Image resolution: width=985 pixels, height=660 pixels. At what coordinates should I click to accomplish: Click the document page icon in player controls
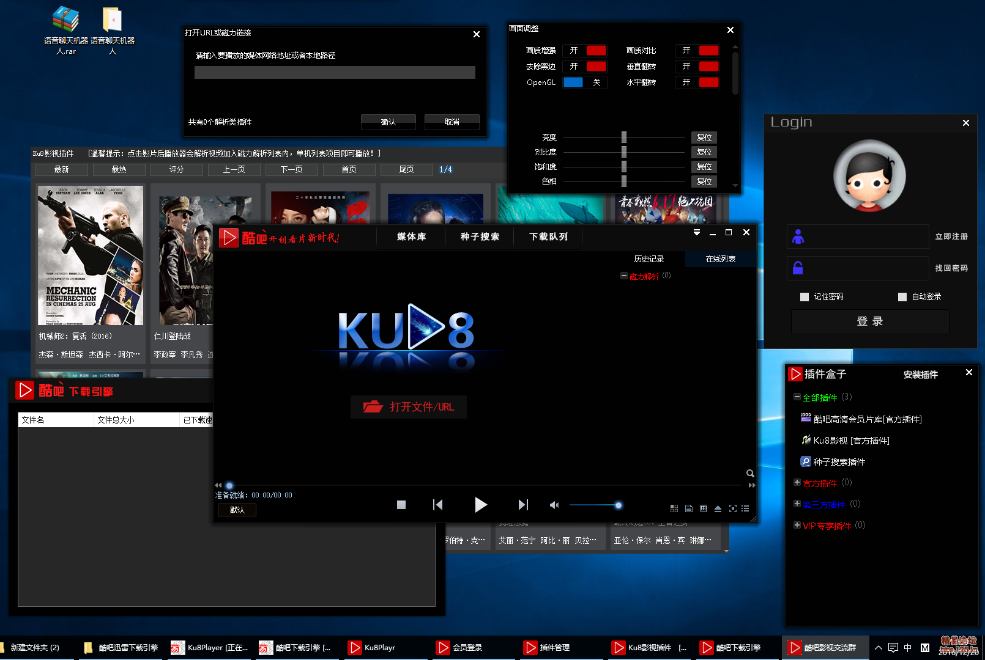coord(689,508)
